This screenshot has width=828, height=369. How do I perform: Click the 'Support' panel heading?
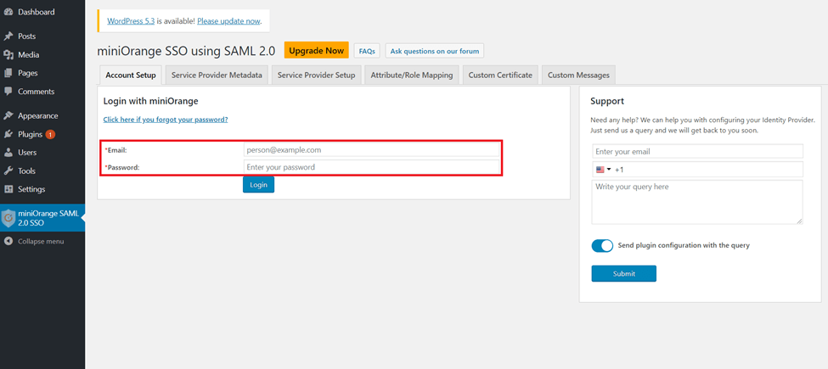(x=607, y=101)
